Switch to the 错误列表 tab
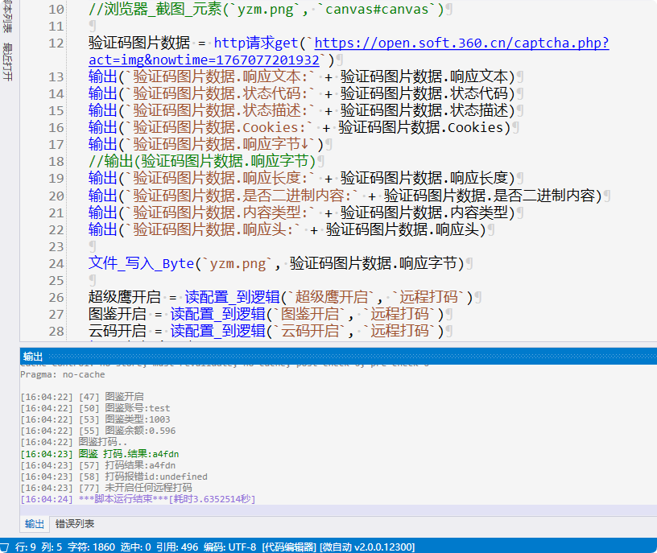Viewport: 657px width, 553px height. pyautogui.click(x=75, y=524)
